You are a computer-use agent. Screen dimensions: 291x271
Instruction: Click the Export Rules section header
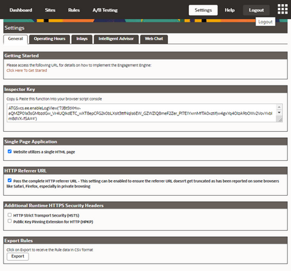pyautogui.click(x=145, y=240)
